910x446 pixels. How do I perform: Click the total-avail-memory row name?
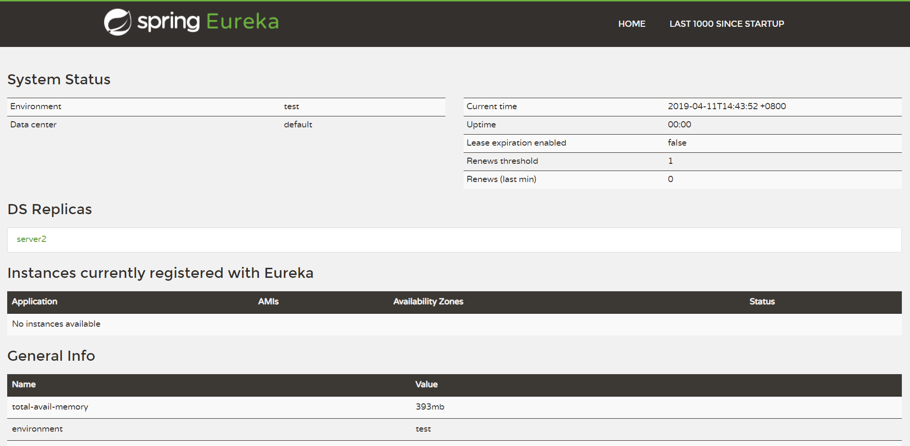[50, 407]
